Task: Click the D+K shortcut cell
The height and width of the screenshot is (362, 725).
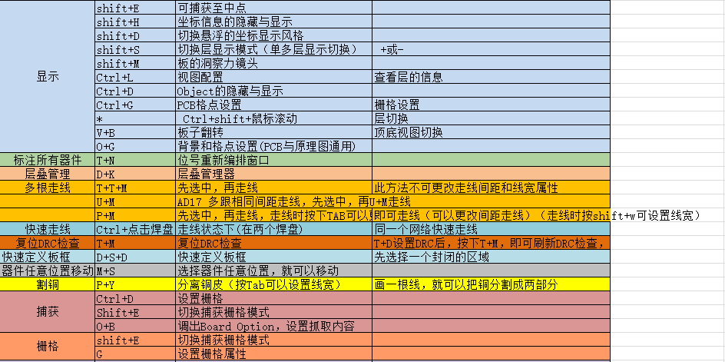Action: click(135, 174)
